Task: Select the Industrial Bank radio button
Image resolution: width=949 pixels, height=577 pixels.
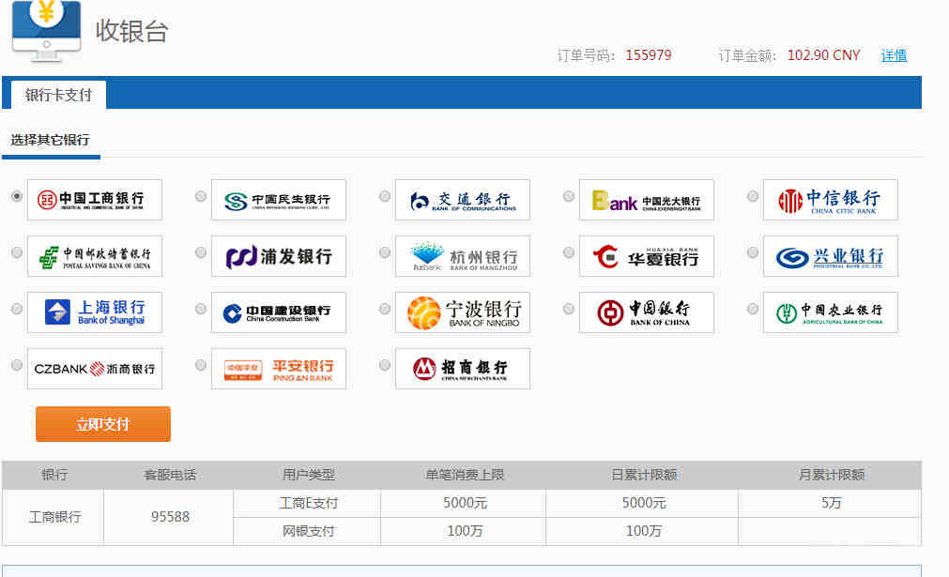Action: pos(753,252)
